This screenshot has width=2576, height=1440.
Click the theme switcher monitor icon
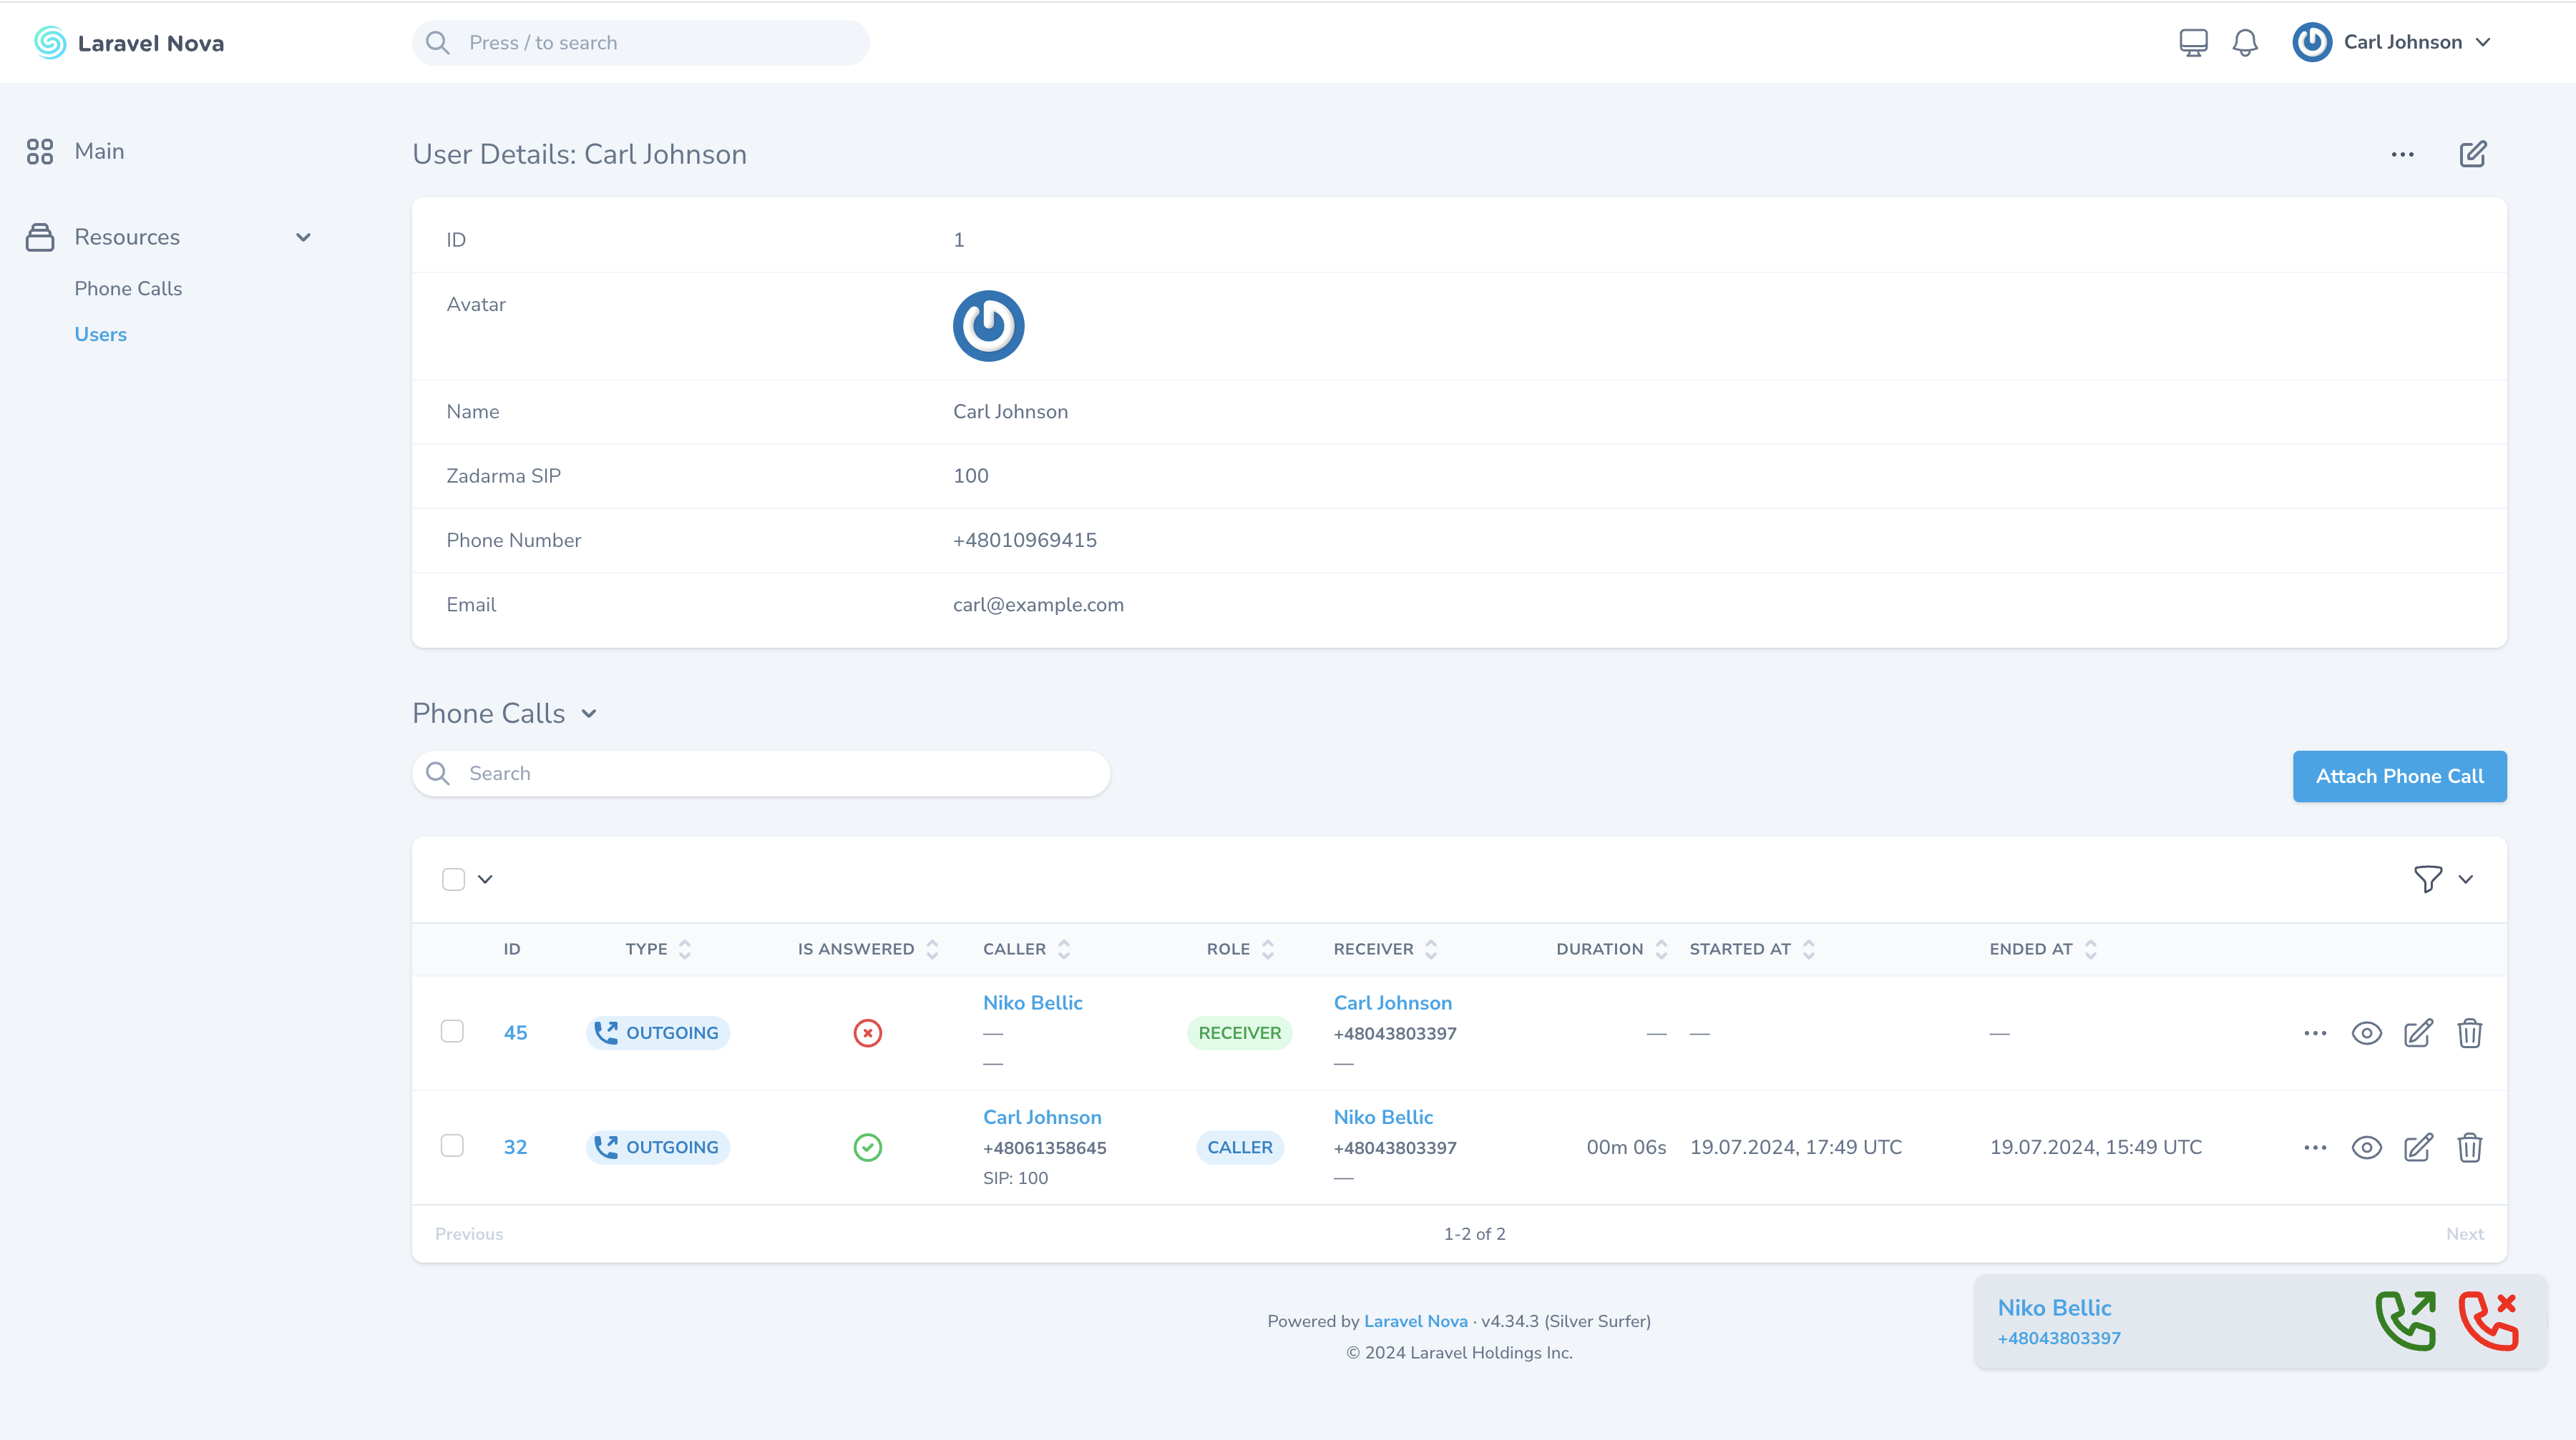[x=2193, y=43]
